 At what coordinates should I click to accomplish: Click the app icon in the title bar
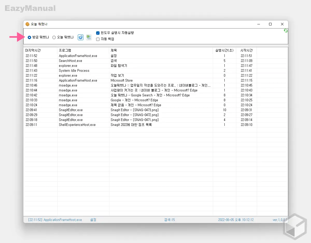(27, 24)
